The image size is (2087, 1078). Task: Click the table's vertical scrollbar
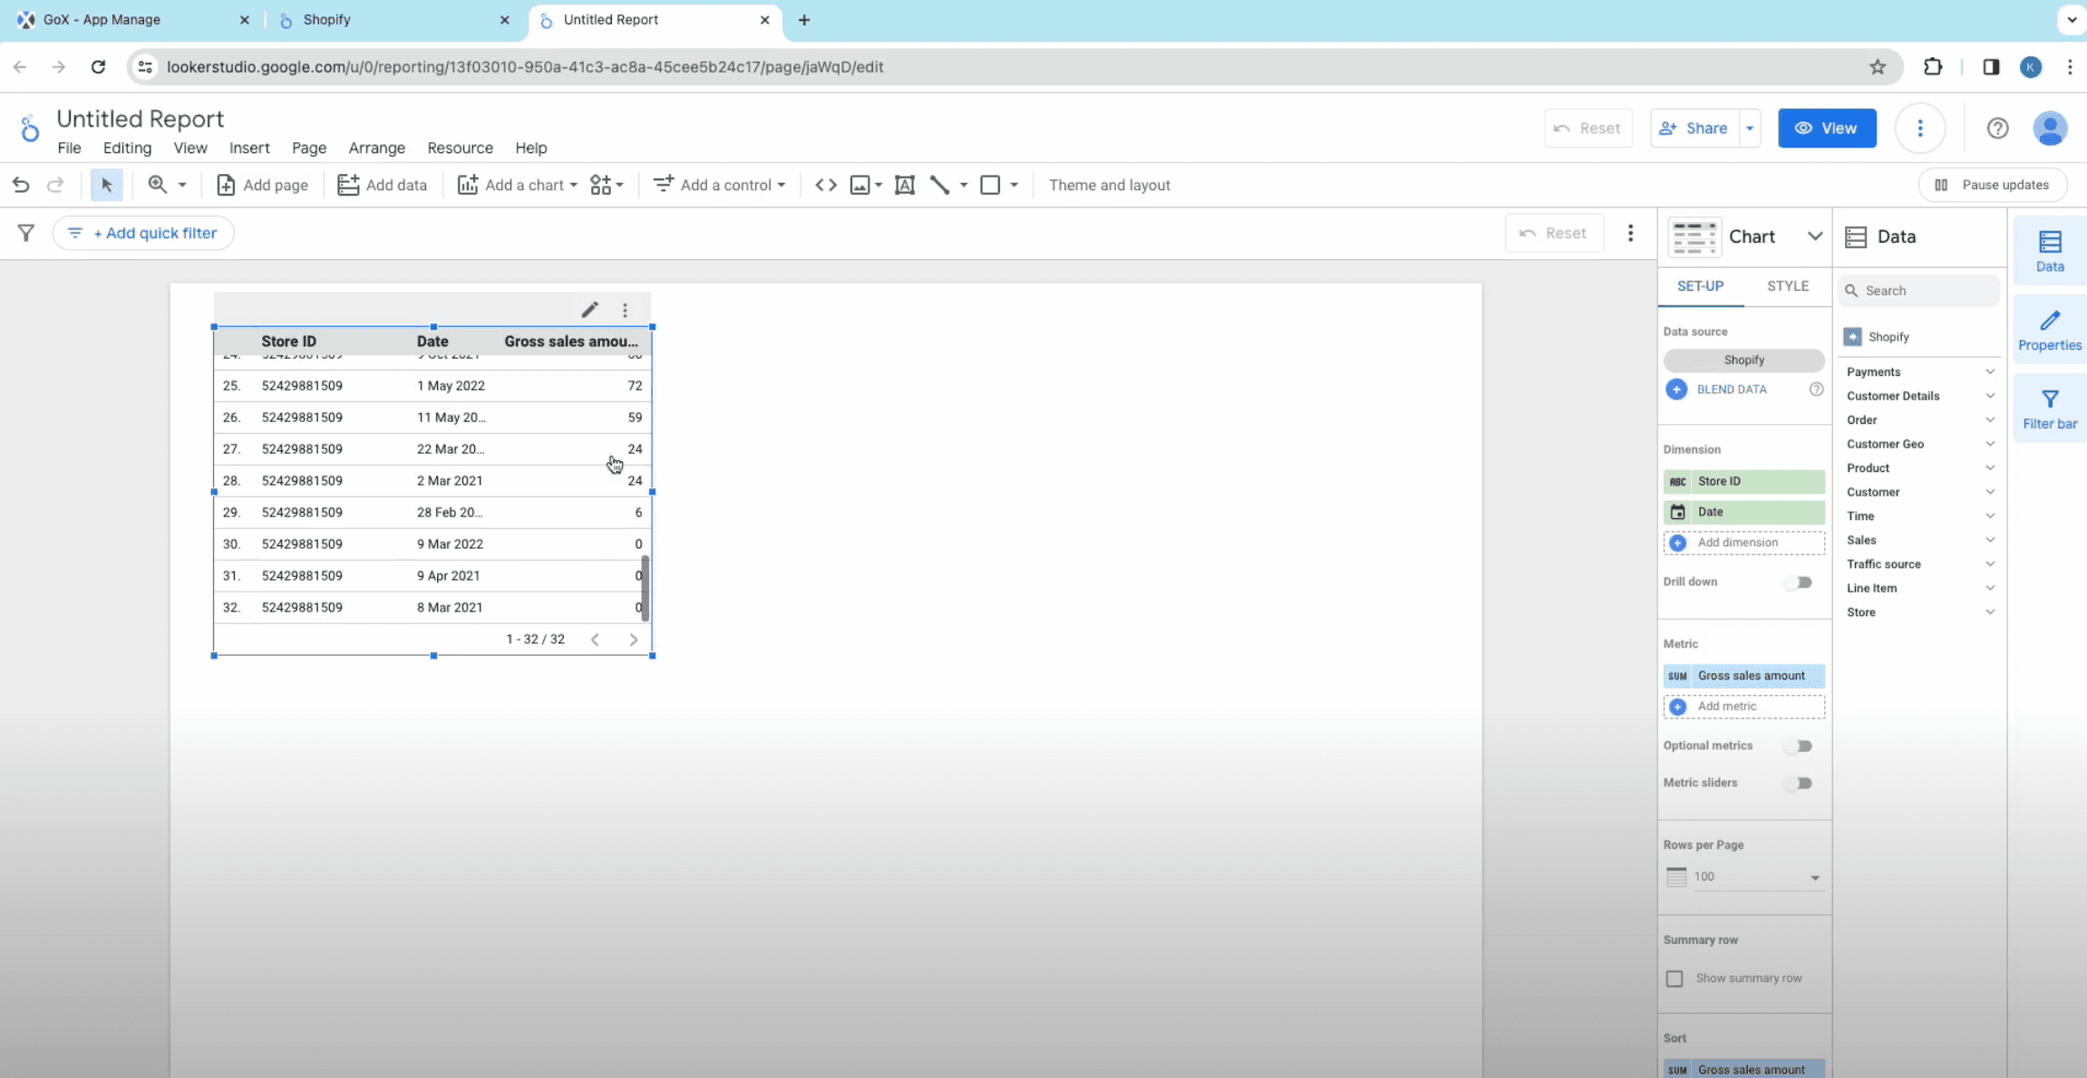[x=645, y=588]
